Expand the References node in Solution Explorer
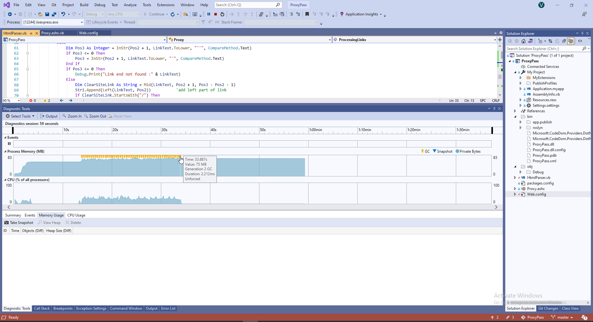The width and height of the screenshot is (593, 322). (515, 111)
